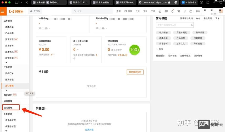Open the help question mark icon

191,11
